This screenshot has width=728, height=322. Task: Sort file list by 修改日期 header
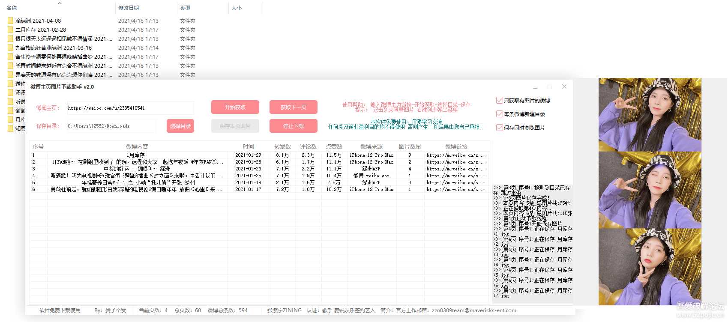[x=129, y=8]
